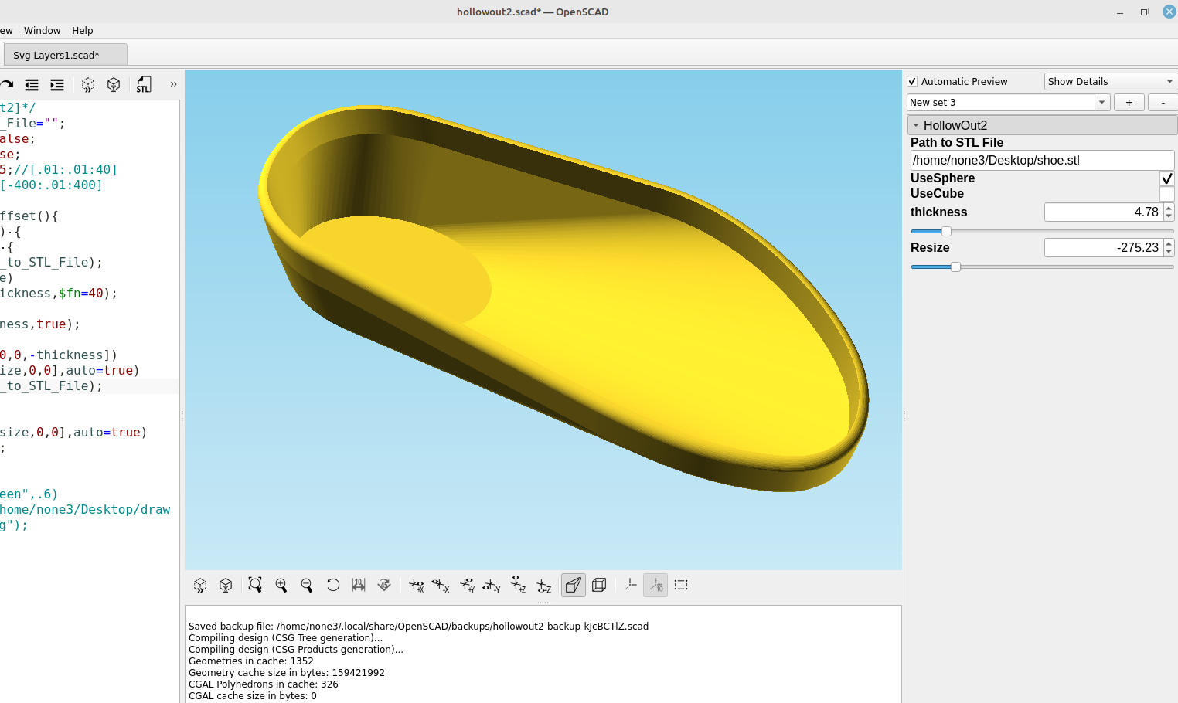This screenshot has height=703, width=1178.
Task: Click the Zoom In icon
Action: tap(281, 586)
